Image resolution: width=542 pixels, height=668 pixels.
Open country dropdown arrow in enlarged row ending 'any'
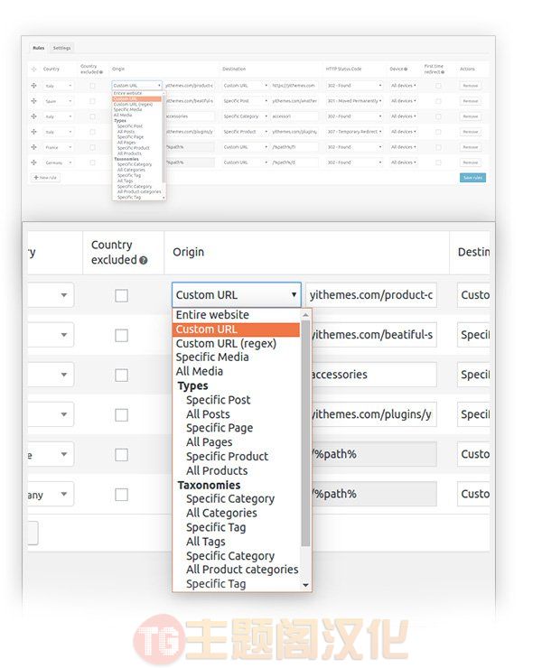(64, 494)
